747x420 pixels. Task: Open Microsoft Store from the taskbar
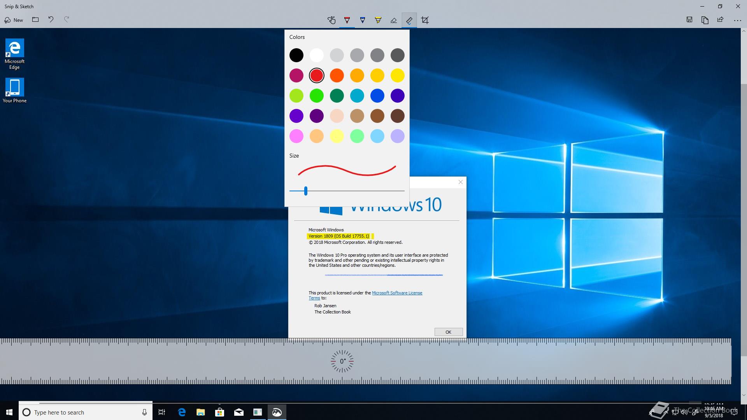pos(220,412)
